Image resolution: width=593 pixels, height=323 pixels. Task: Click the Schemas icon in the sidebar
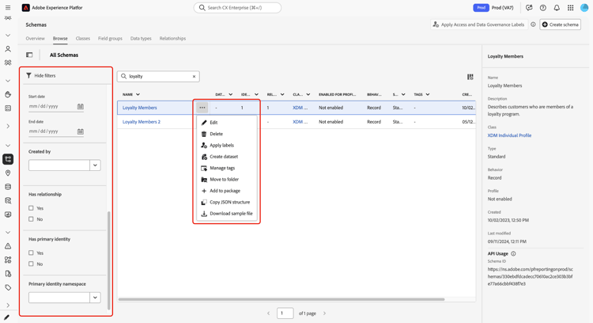pos(8,159)
